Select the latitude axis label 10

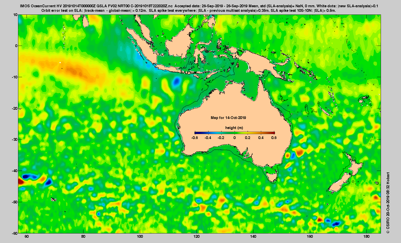(x=15, y=15)
